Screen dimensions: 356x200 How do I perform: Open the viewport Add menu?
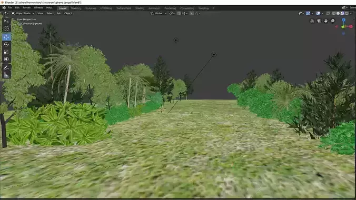[x=59, y=13]
